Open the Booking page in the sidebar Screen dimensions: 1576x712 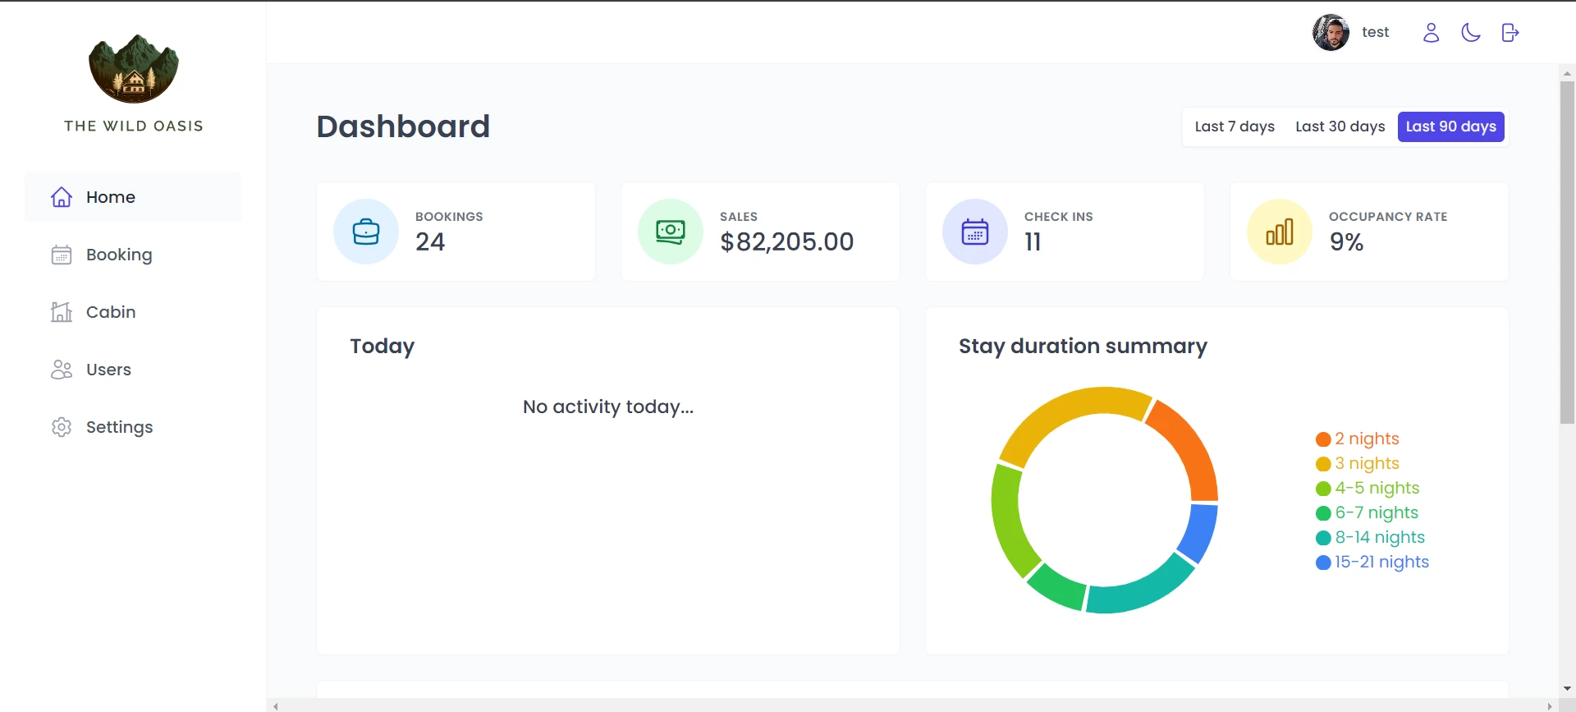click(119, 255)
